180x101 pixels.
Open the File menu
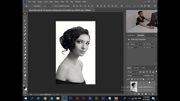point(30,2)
